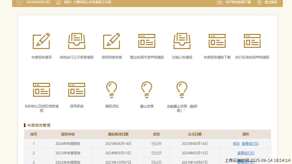Click the 报告年份 column header

pos(68,134)
